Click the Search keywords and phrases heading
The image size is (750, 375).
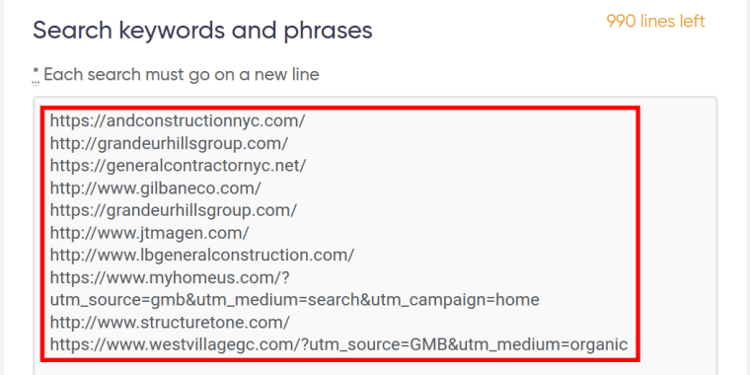pyautogui.click(x=202, y=31)
